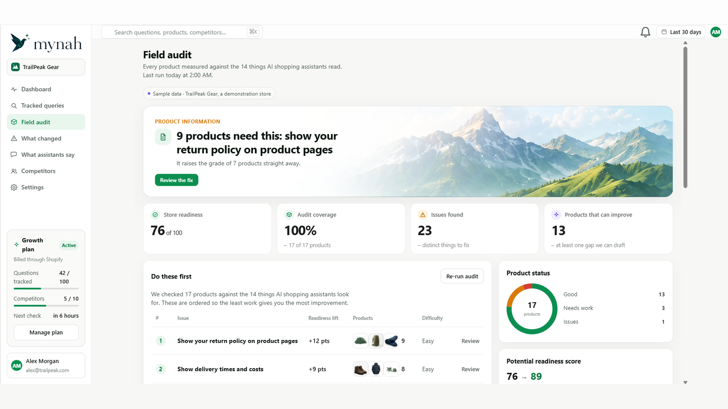This screenshot has width=728, height=409.
Task: Open the Last 30 days date range selector
Action: 681,32
